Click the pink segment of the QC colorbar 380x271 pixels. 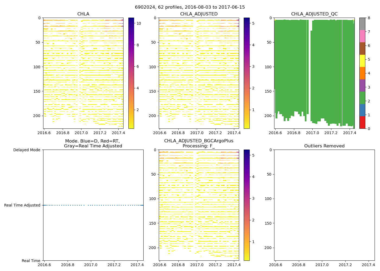click(x=362, y=36)
